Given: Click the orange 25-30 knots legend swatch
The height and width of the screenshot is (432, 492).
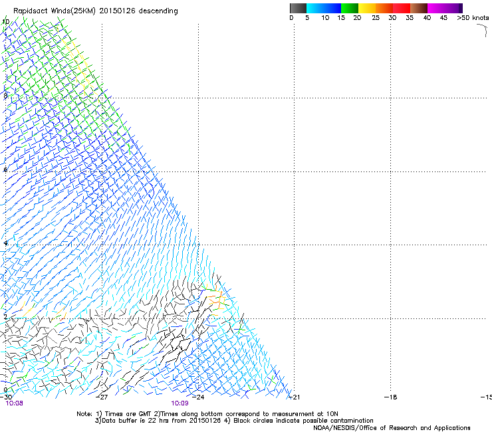Looking at the screenshot, I should coord(384,8).
